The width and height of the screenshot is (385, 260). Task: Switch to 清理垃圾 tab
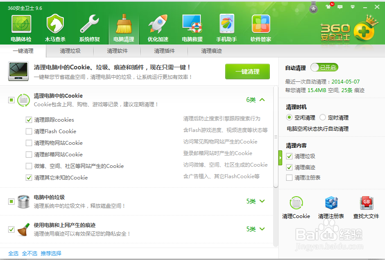pyautogui.click(x=70, y=51)
